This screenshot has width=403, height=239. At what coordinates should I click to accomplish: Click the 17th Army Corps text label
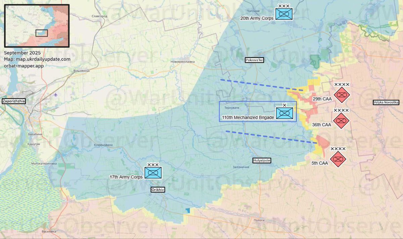(126, 177)
